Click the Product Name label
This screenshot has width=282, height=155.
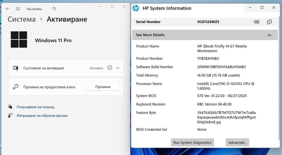(x=148, y=46)
